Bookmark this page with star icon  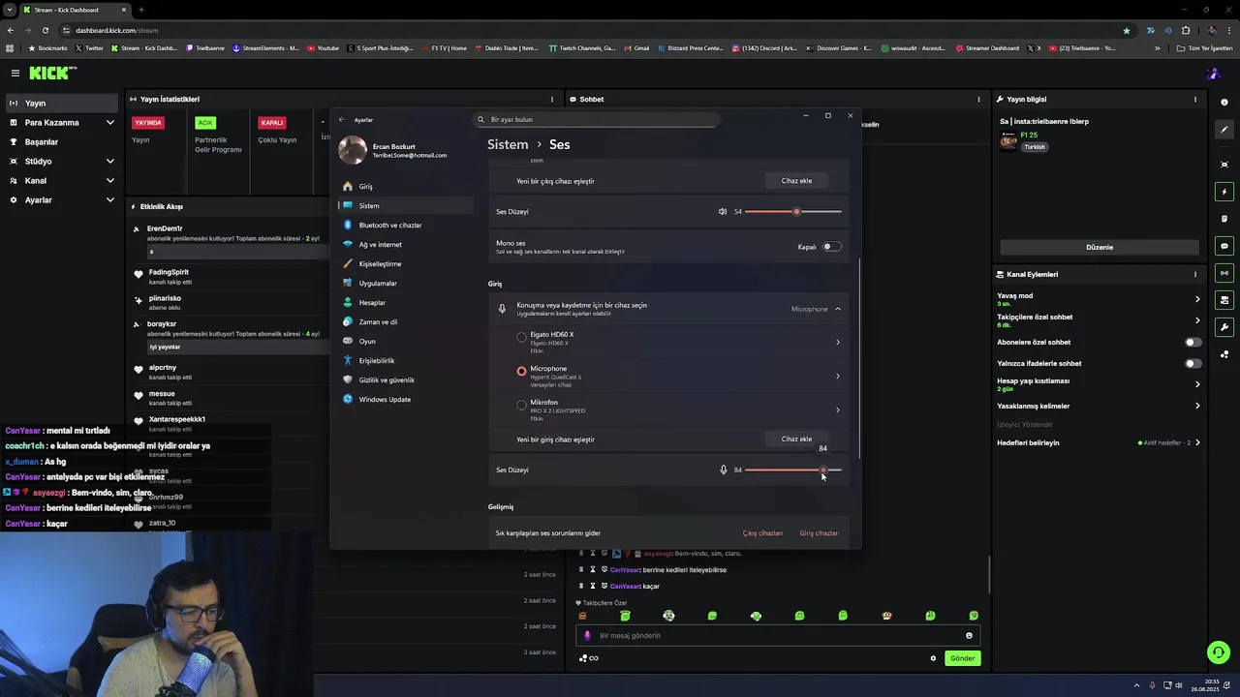point(1126,30)
